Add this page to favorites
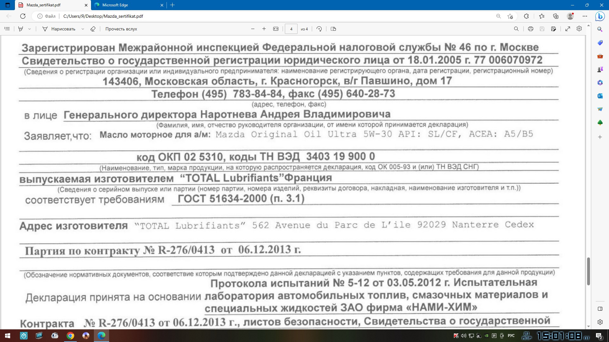The width and height of the screenshot is (609, 342). tap(510, 16)
